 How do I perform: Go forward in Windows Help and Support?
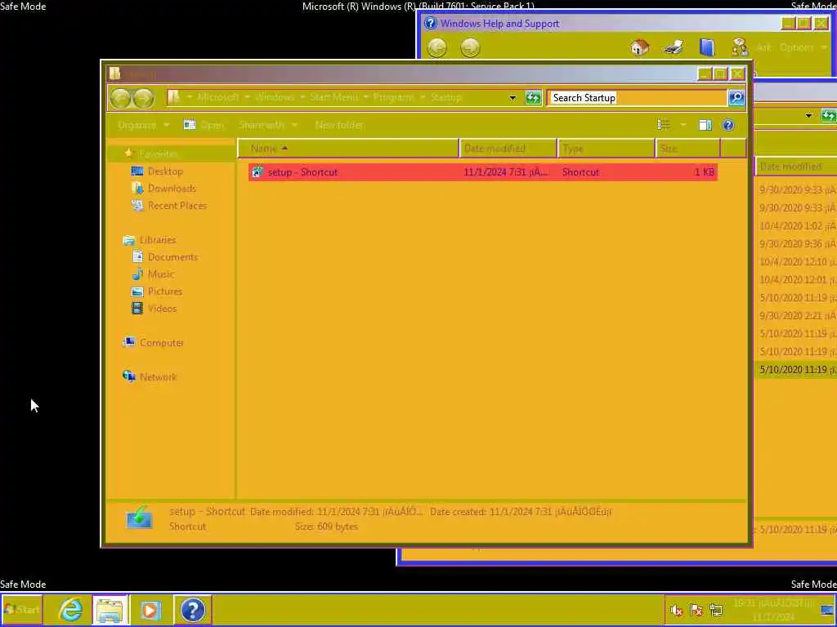(x=470, y=47)
